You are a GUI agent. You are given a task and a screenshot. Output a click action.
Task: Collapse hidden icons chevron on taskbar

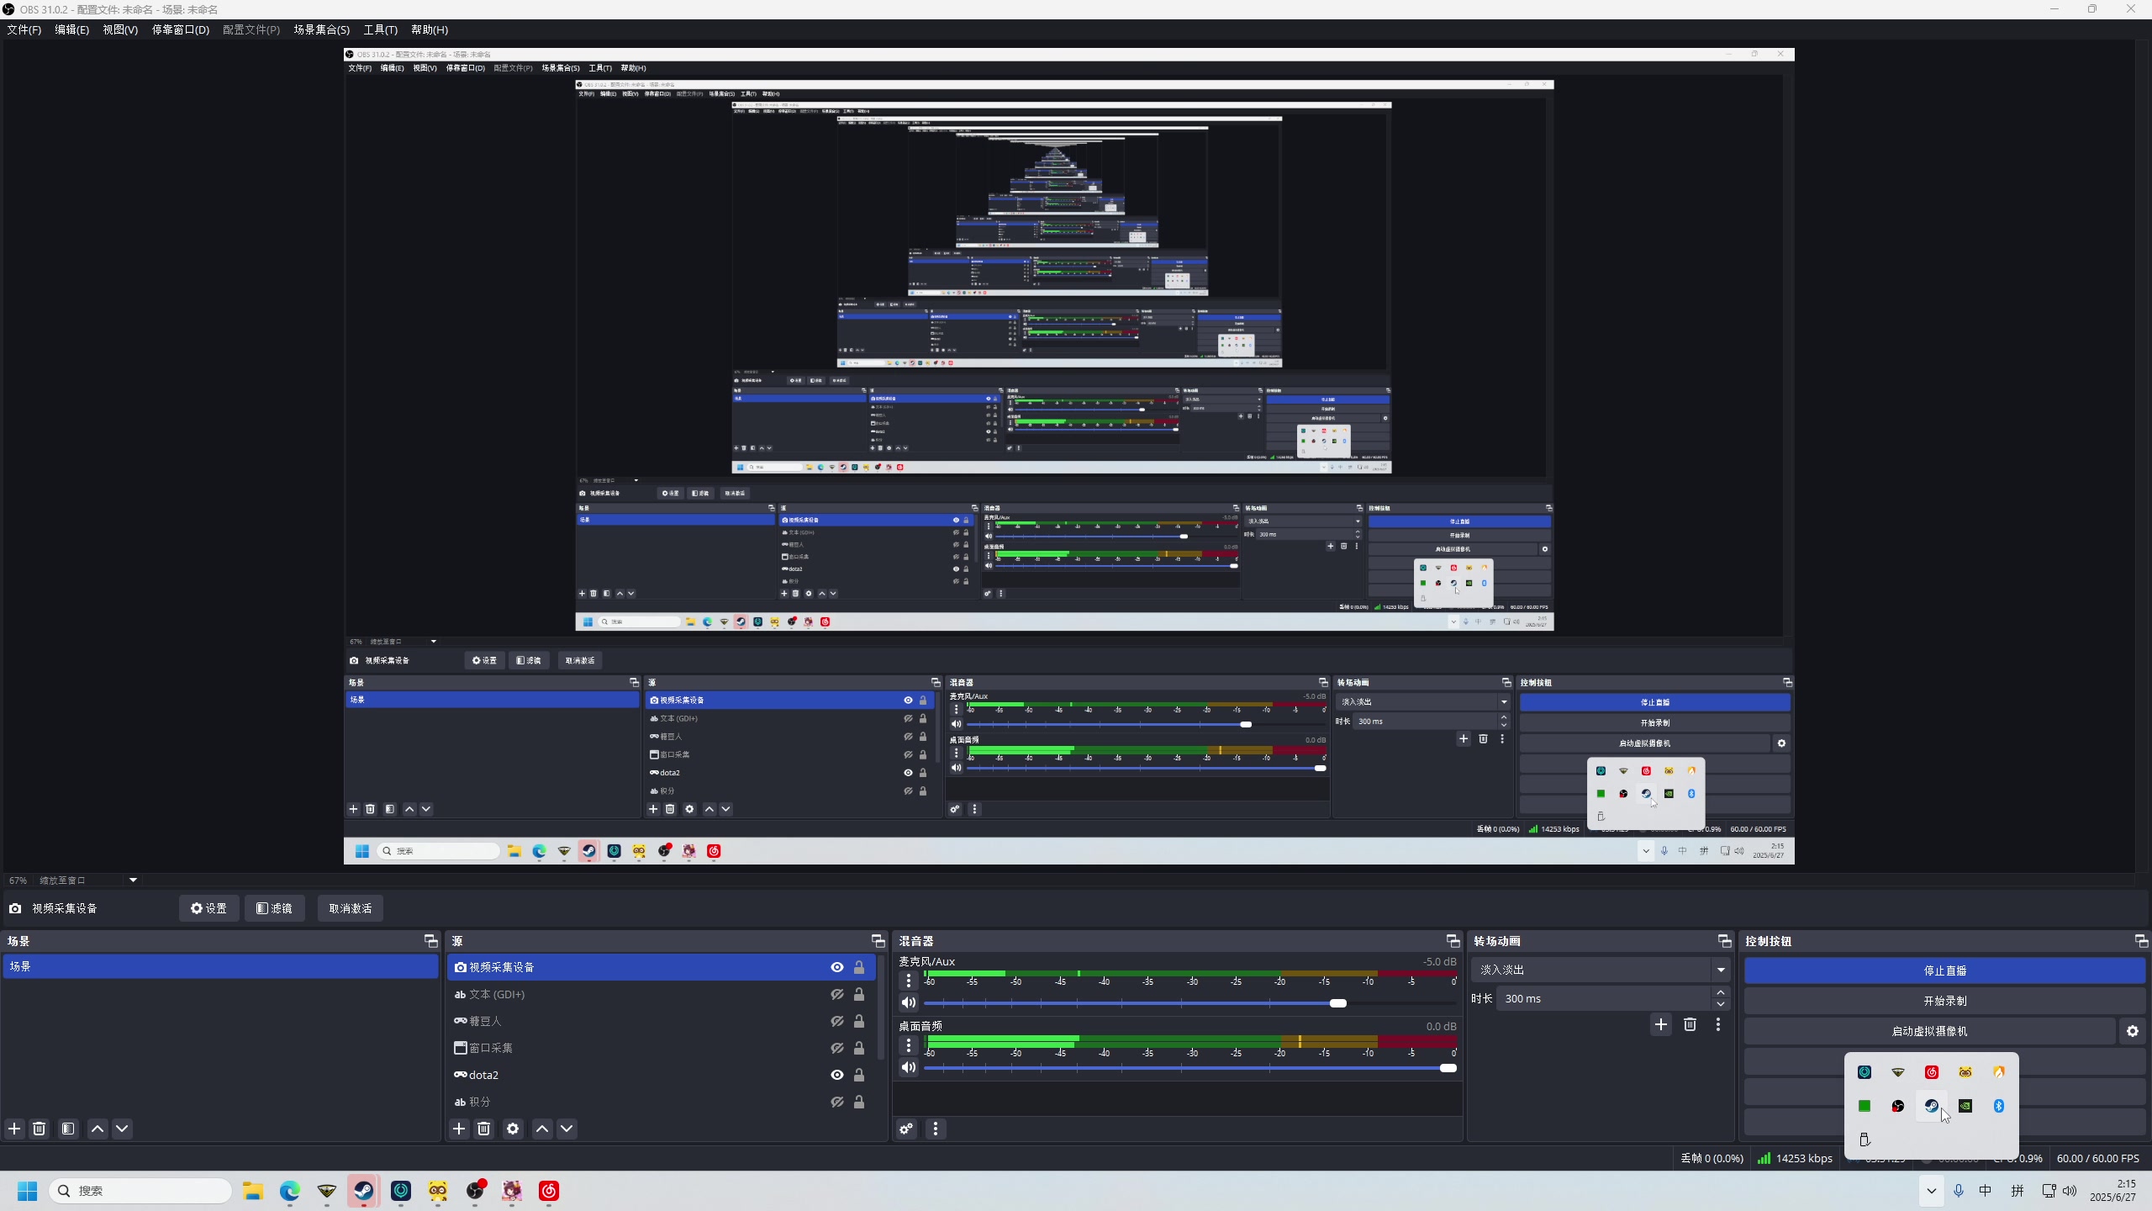[x=1931, y=1191]
